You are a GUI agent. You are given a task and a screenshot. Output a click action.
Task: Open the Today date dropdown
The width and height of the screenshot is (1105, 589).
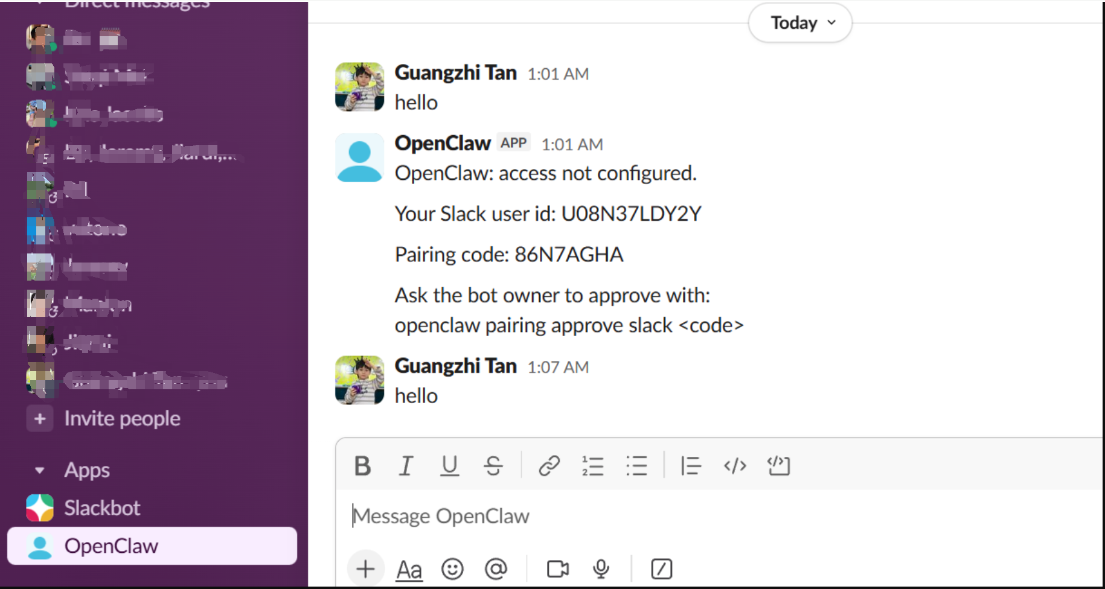click(x=800, y=23)
